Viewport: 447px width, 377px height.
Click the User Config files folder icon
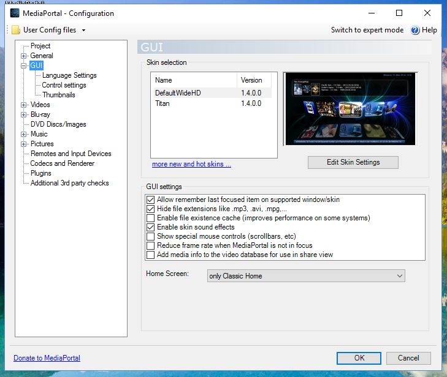pos(16,30)
